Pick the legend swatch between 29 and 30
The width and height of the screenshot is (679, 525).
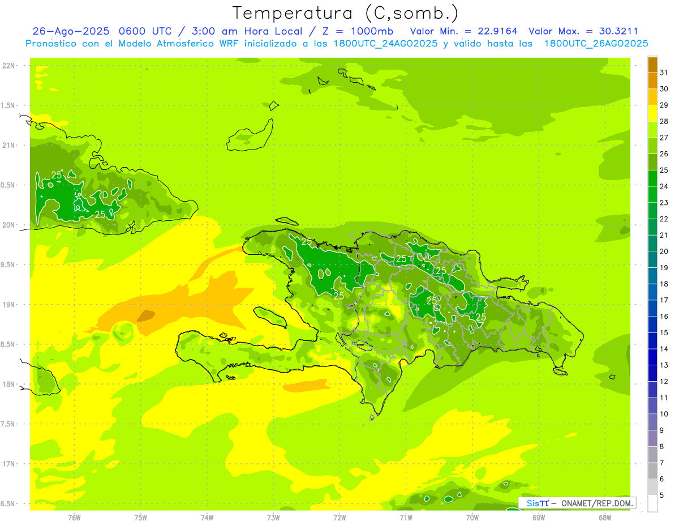point(652,97)
